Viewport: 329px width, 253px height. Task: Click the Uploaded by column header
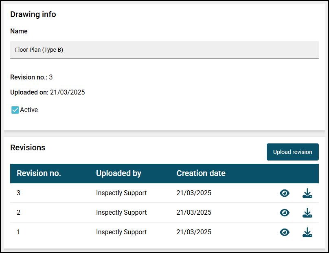(x=118, y=174)
